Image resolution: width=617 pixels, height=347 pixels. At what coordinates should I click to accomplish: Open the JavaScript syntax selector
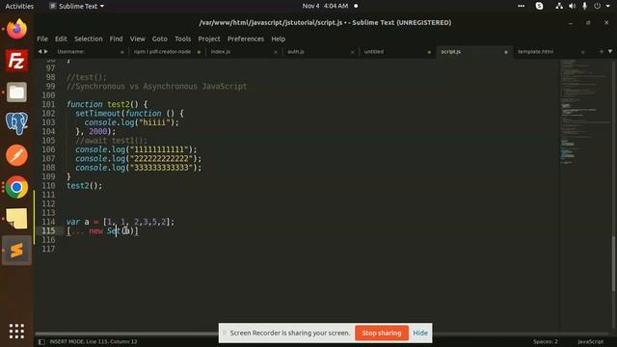590,341
